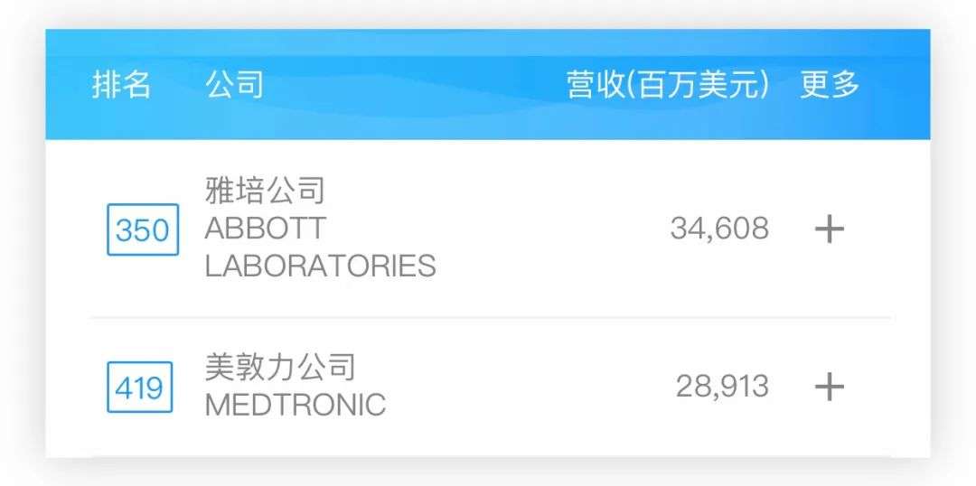976x486 pixels.
Task: Click empty space between ABBOTT and 34,608
Action: point(497,229)
